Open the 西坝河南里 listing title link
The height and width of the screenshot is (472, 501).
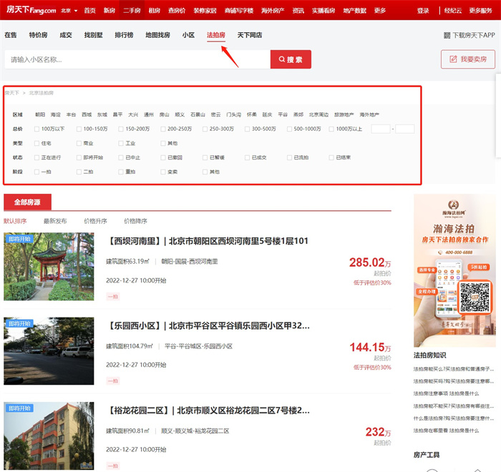[x=208, y=241]
